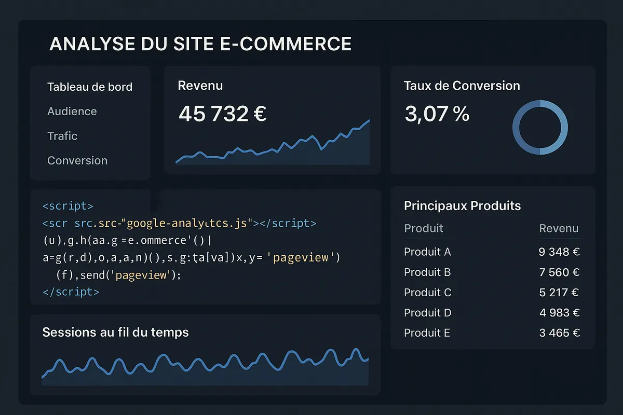Click the Revenu card heading

(x=200, y=86)
